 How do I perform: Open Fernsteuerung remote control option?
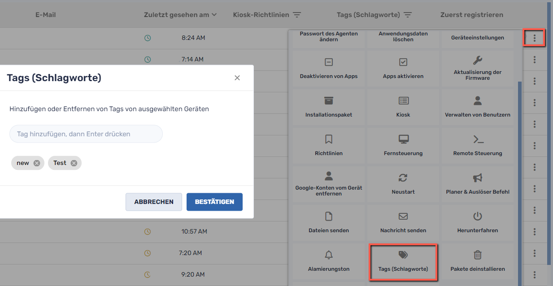(x=403, y=139)
